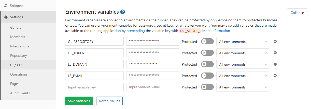311x109 pixels.
Task: Open environments dropdown for LE_EMAIL
Action: tap(243, 76)
